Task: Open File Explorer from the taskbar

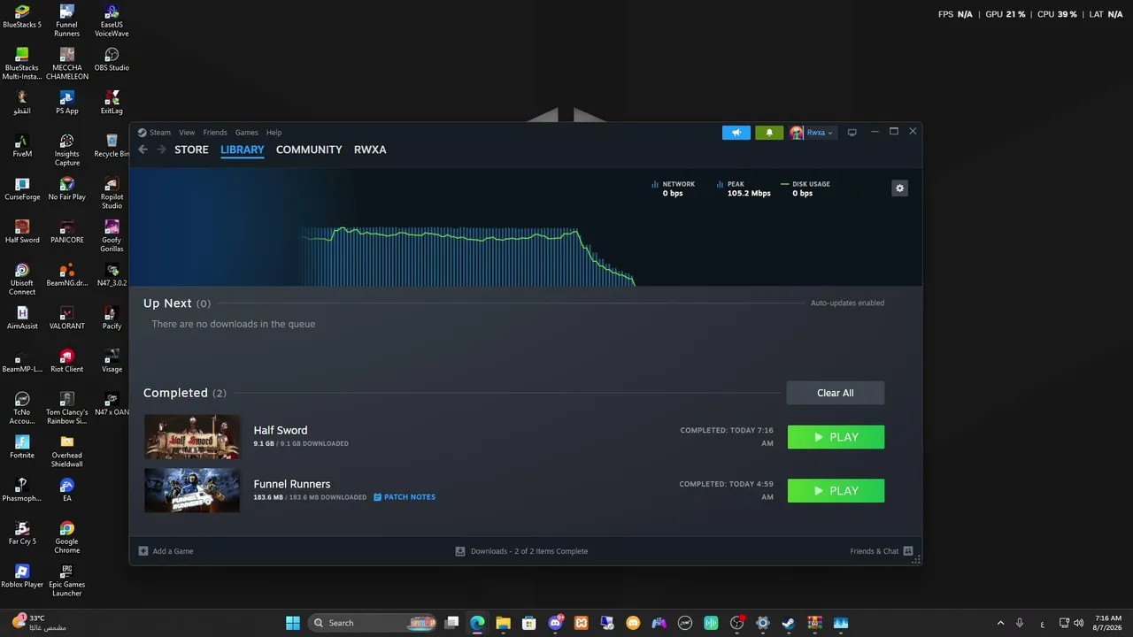Action: [503, 623]
